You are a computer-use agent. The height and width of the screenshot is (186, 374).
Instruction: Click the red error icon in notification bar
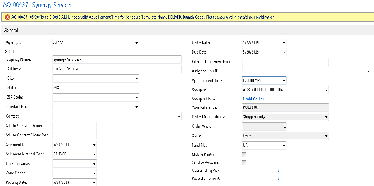[7, 17]
